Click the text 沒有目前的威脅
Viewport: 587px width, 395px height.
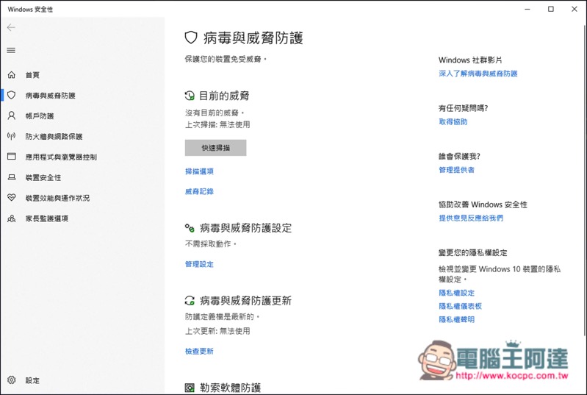click(x=215, y=113)
